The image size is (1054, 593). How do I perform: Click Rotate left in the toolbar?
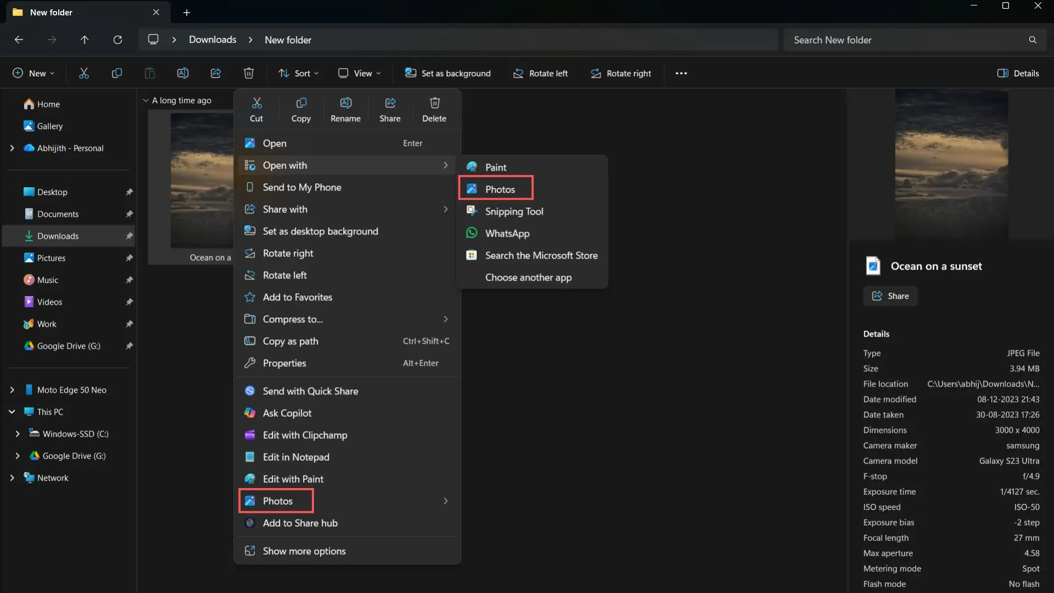(x=541, y=73)
